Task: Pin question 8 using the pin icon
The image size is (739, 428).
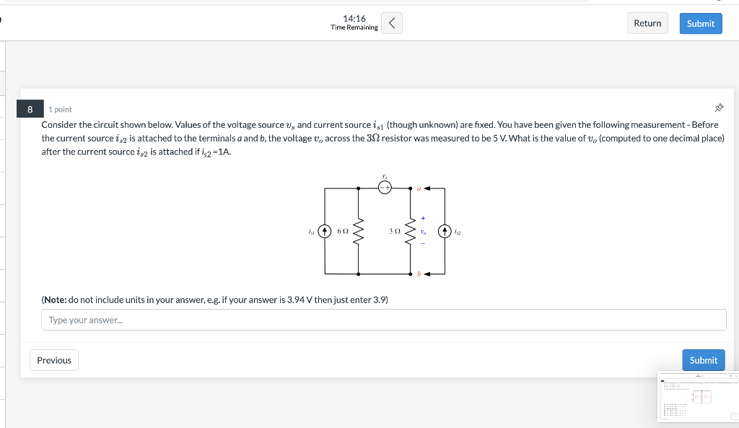Action: click(x=719, y=107)
